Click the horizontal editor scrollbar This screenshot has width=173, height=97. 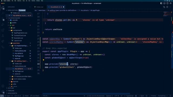(86, 94)
